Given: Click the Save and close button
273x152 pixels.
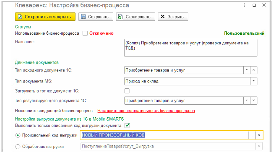Looking at the screenshot, I should [x=45, y=17].
